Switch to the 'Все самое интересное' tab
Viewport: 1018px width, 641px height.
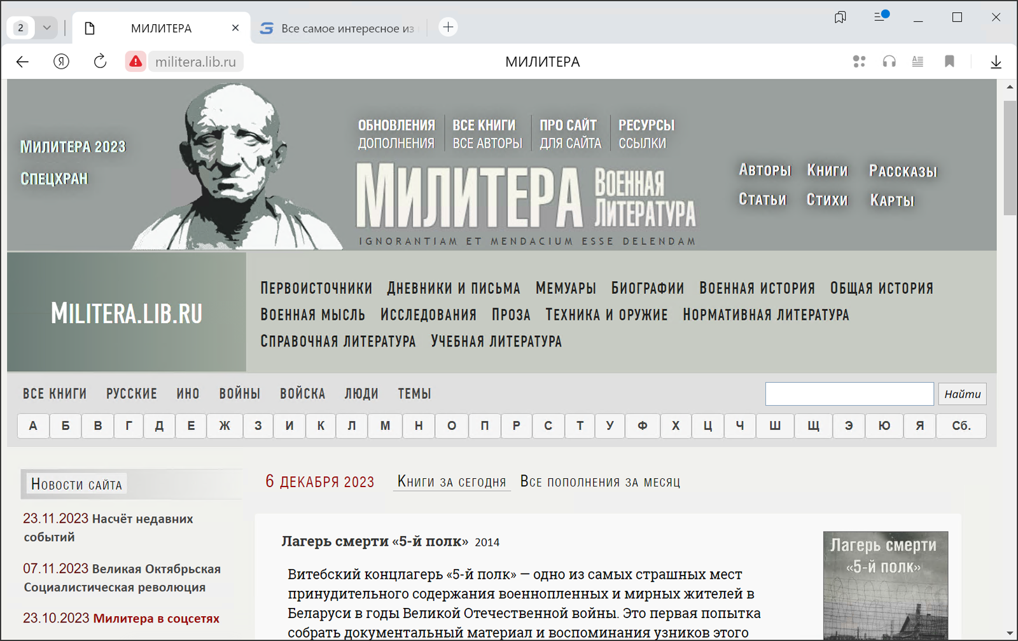338,28
